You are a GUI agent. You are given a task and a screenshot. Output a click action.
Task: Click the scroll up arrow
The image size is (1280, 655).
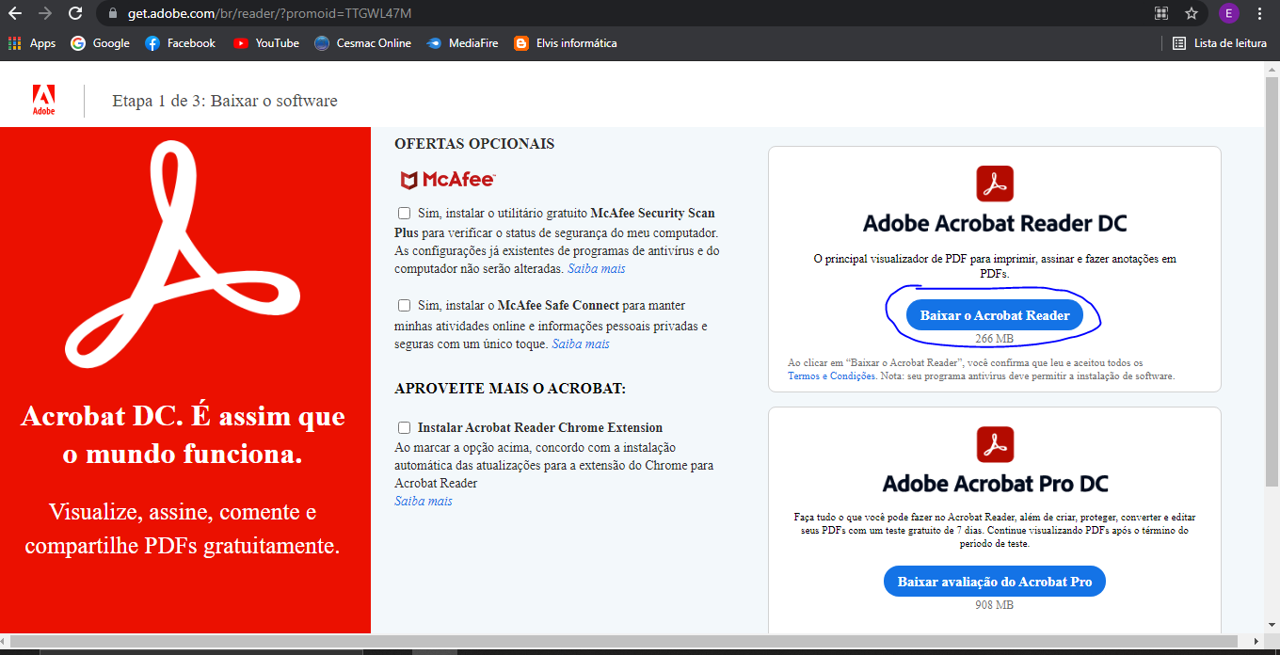[x=1272, y=70]
